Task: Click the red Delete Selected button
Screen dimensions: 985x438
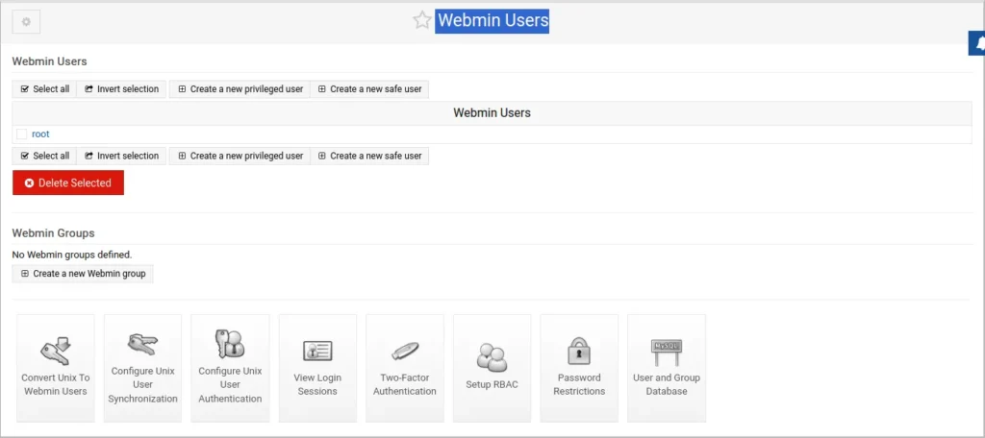Action: (68, 182)
